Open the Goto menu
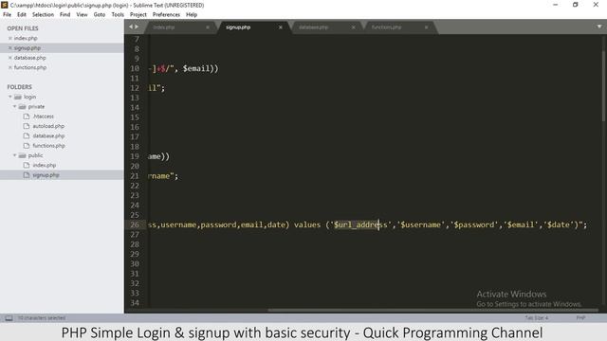The width and height of the screenshot is (607, 341). (x=100, y=15)
